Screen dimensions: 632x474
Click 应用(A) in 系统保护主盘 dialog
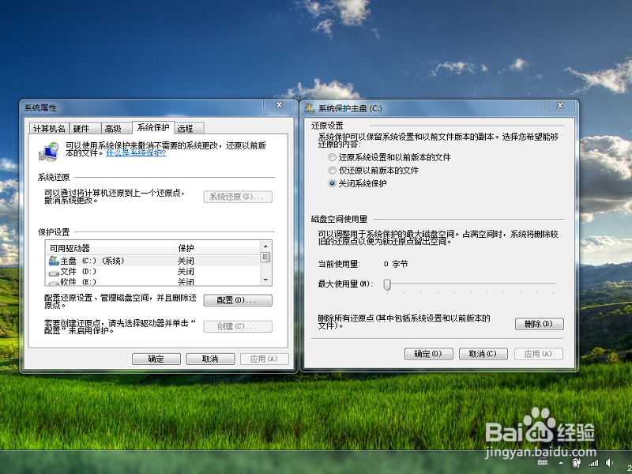tap(539, 354)
